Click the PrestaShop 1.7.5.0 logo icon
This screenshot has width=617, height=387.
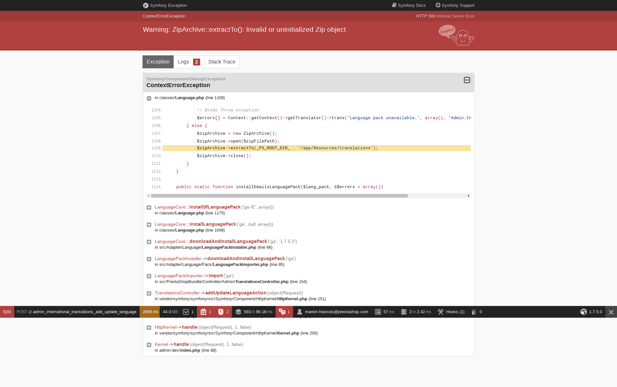click(584, 312)
